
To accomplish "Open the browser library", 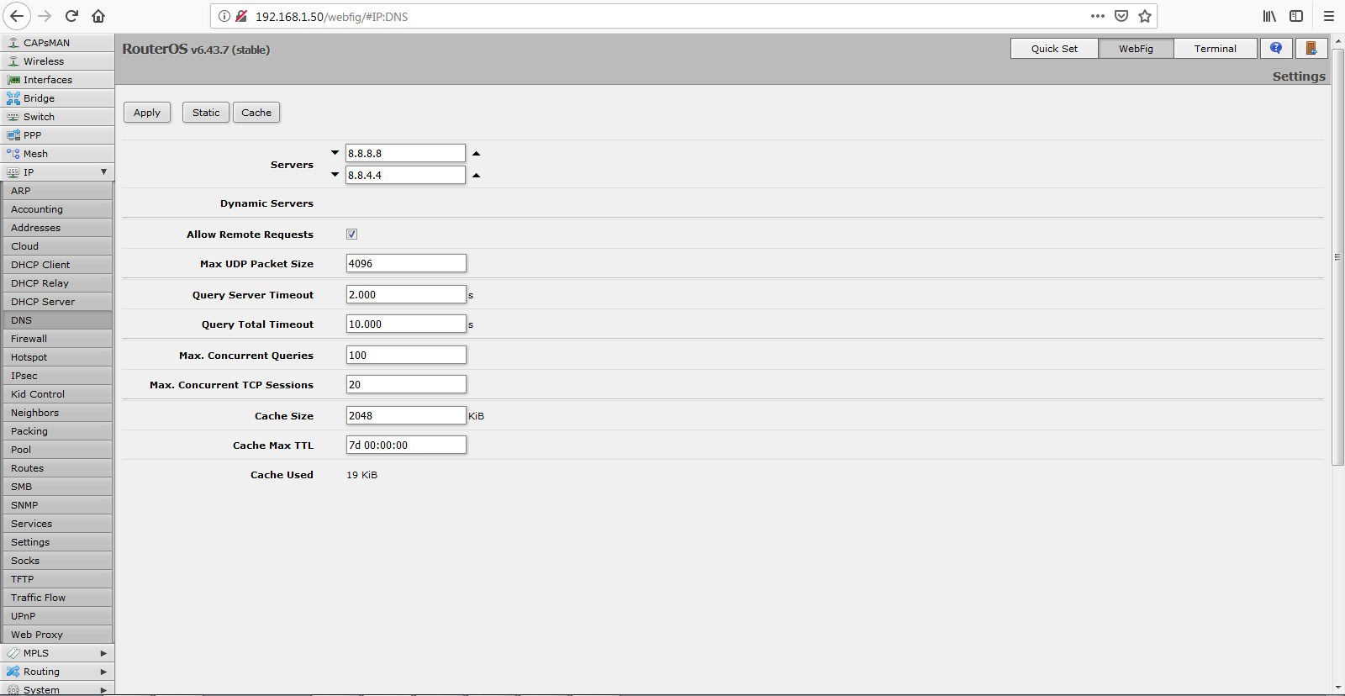I will click(x=1269, y=16).
